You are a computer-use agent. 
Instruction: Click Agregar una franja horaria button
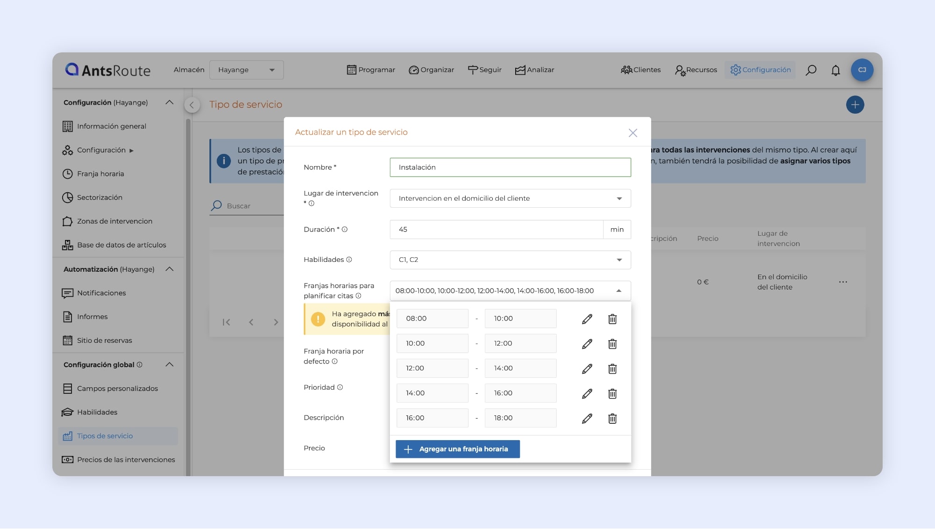point(458,449)
